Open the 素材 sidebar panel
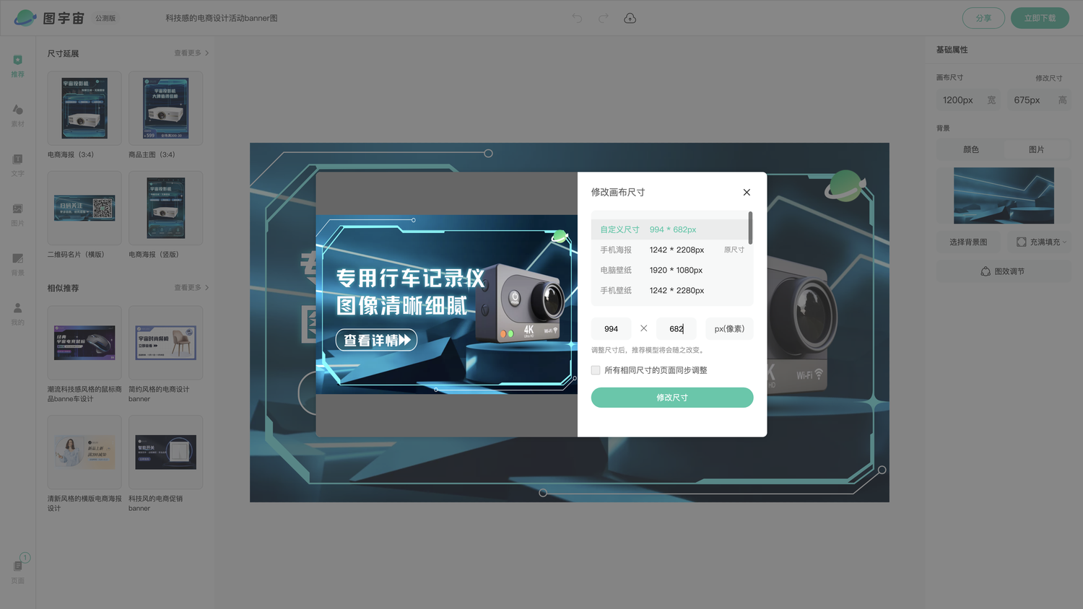This screenshot has width=1083, height=609. [x=18, y=115]
